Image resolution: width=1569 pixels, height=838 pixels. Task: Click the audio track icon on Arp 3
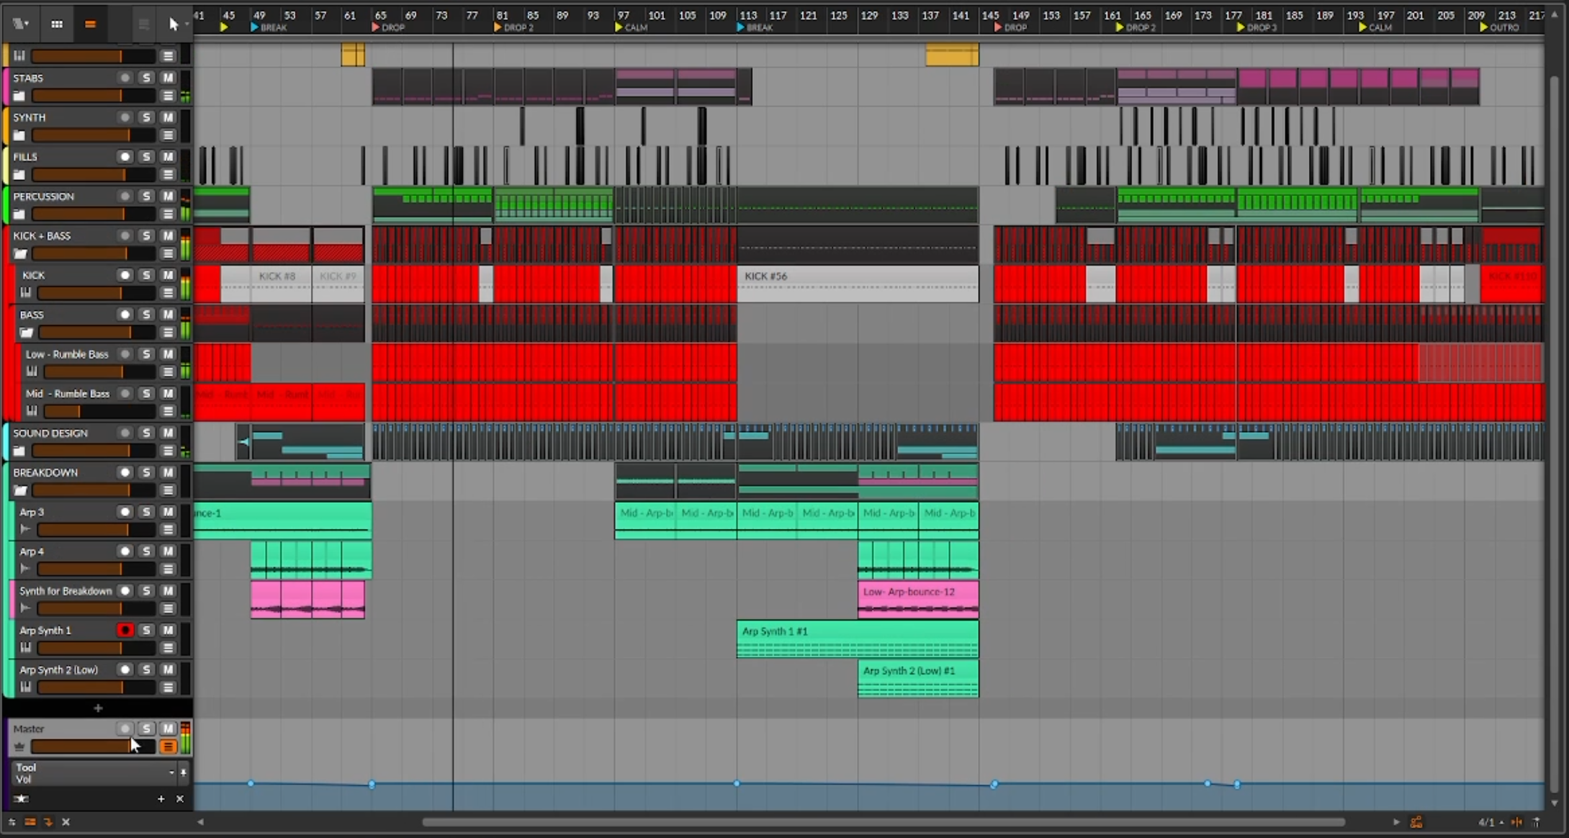point(25,529)
